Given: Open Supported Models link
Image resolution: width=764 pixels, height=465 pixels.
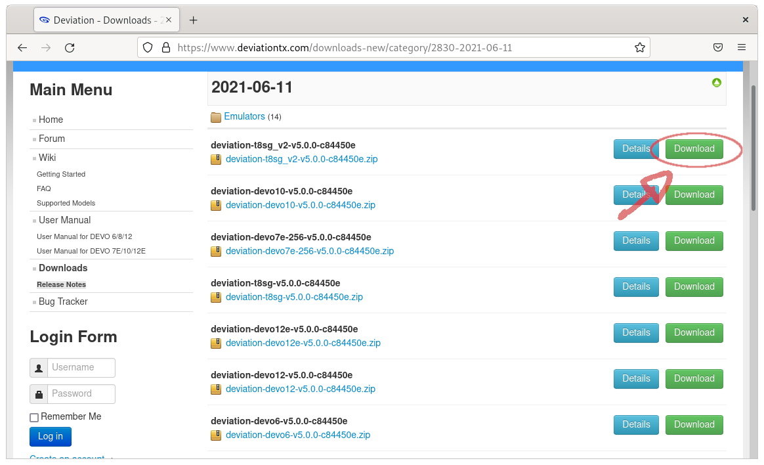Looking at the screenshot, I should pos(66,203).
